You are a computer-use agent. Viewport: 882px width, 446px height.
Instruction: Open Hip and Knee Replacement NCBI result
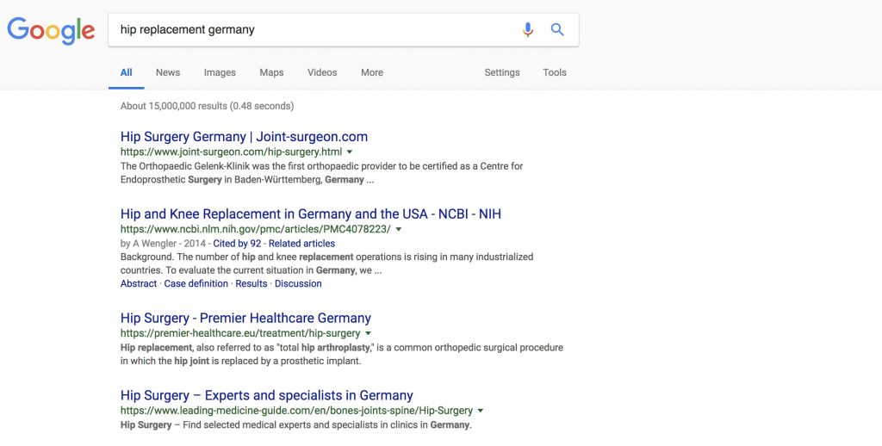click(x=310, y=214)
